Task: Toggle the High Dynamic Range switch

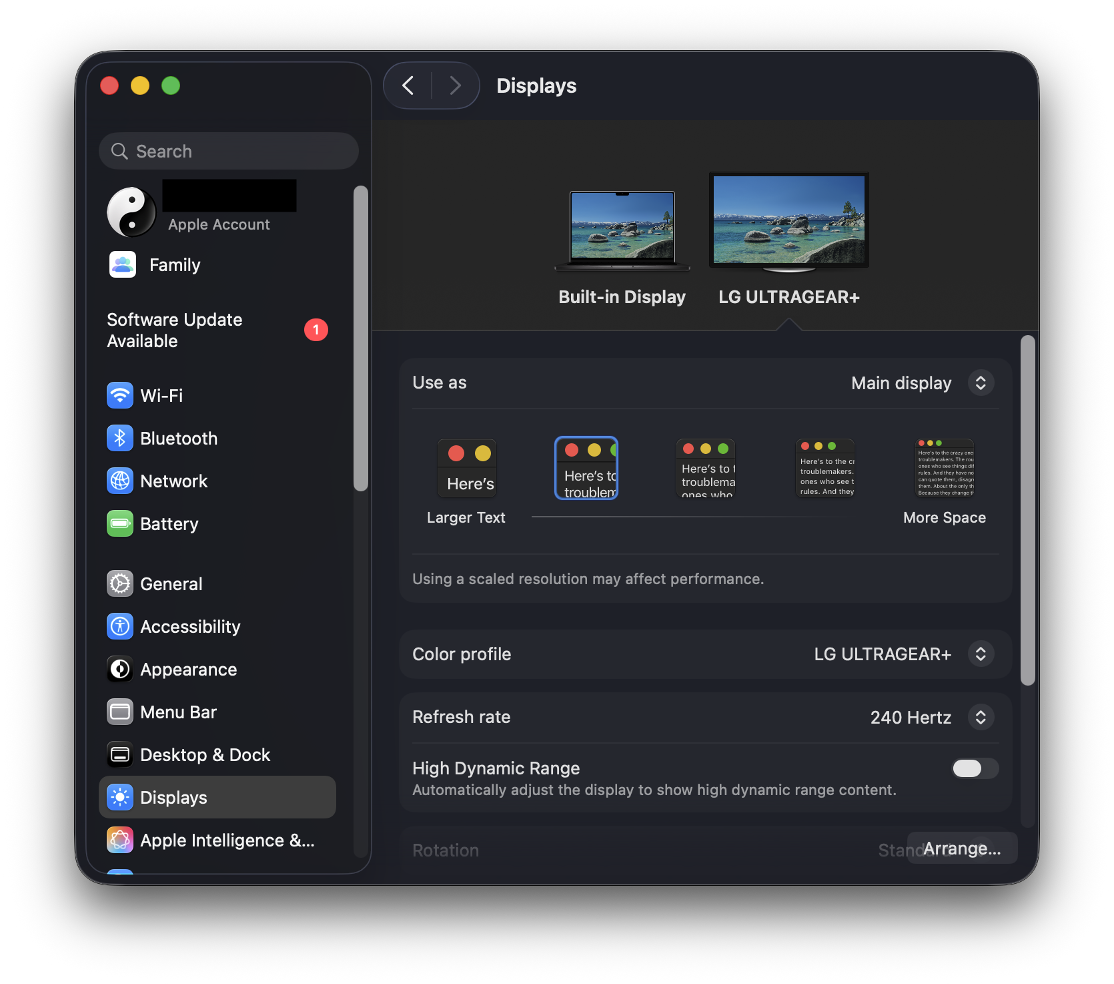Action: click(x=975, y=768)
